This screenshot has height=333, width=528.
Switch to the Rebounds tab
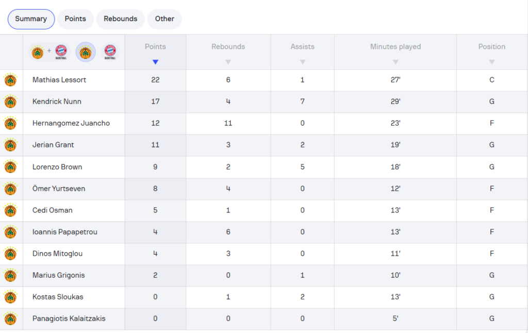click(120, 19)
